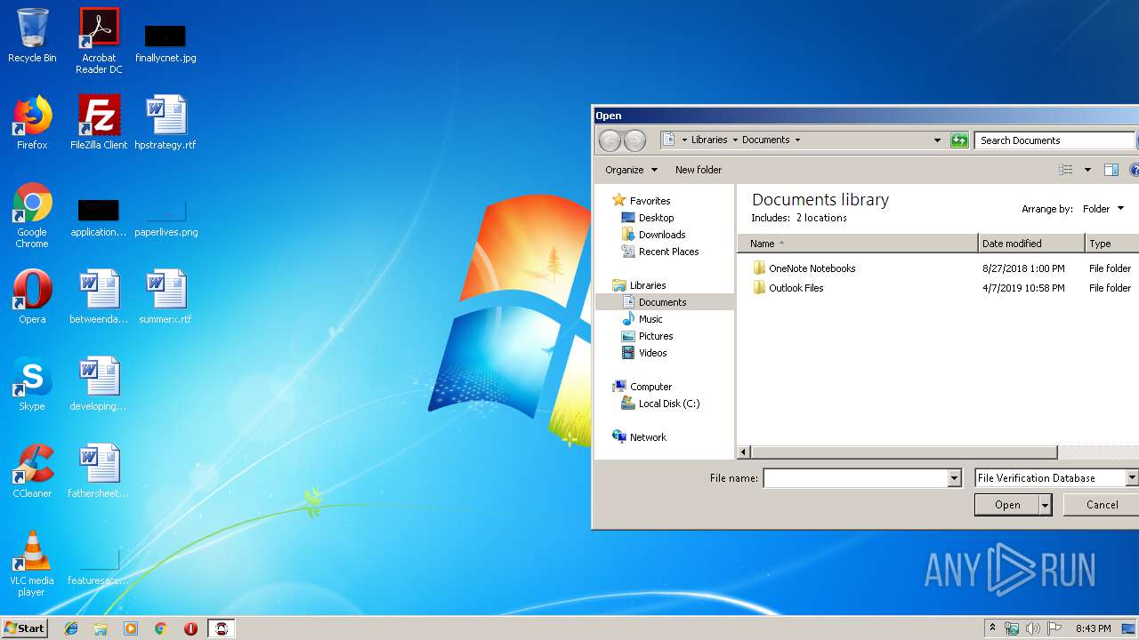The width and height of the screenshot is (1139, 640).
Task: Select hpstrategy.rtf document icon
Action: coord(166,122)
